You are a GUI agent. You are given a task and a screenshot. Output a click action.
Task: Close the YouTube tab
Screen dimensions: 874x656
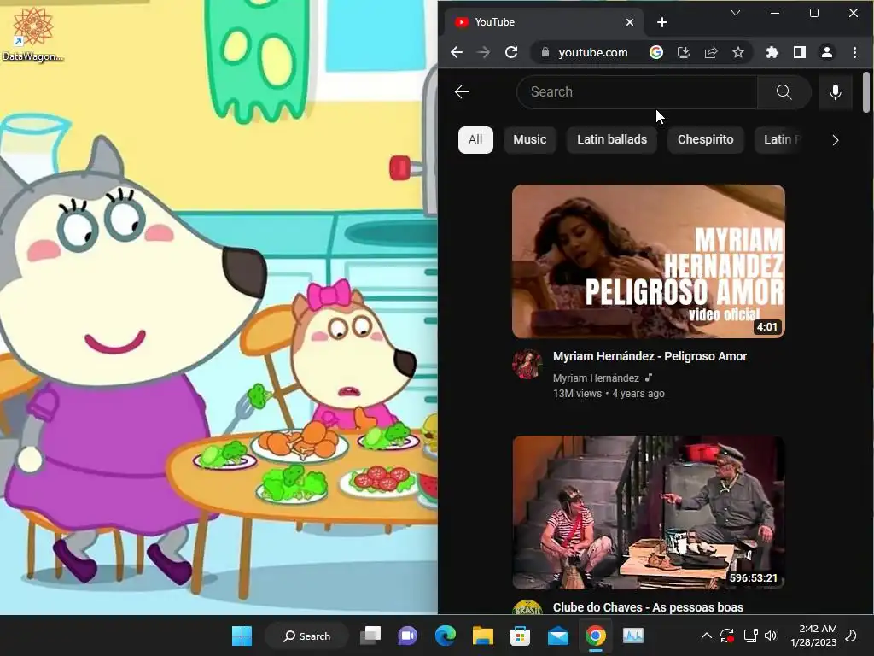coord(629,22)
